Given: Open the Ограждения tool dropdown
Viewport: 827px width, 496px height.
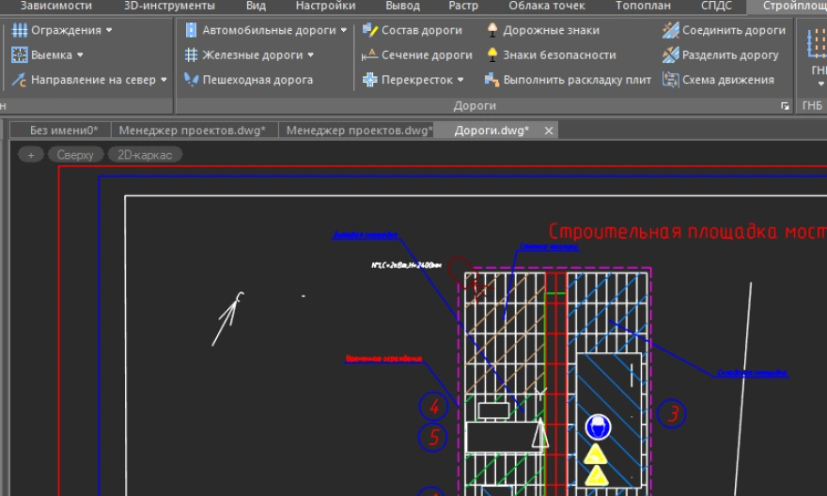Looking at the screenshot, I should (62, 30).
